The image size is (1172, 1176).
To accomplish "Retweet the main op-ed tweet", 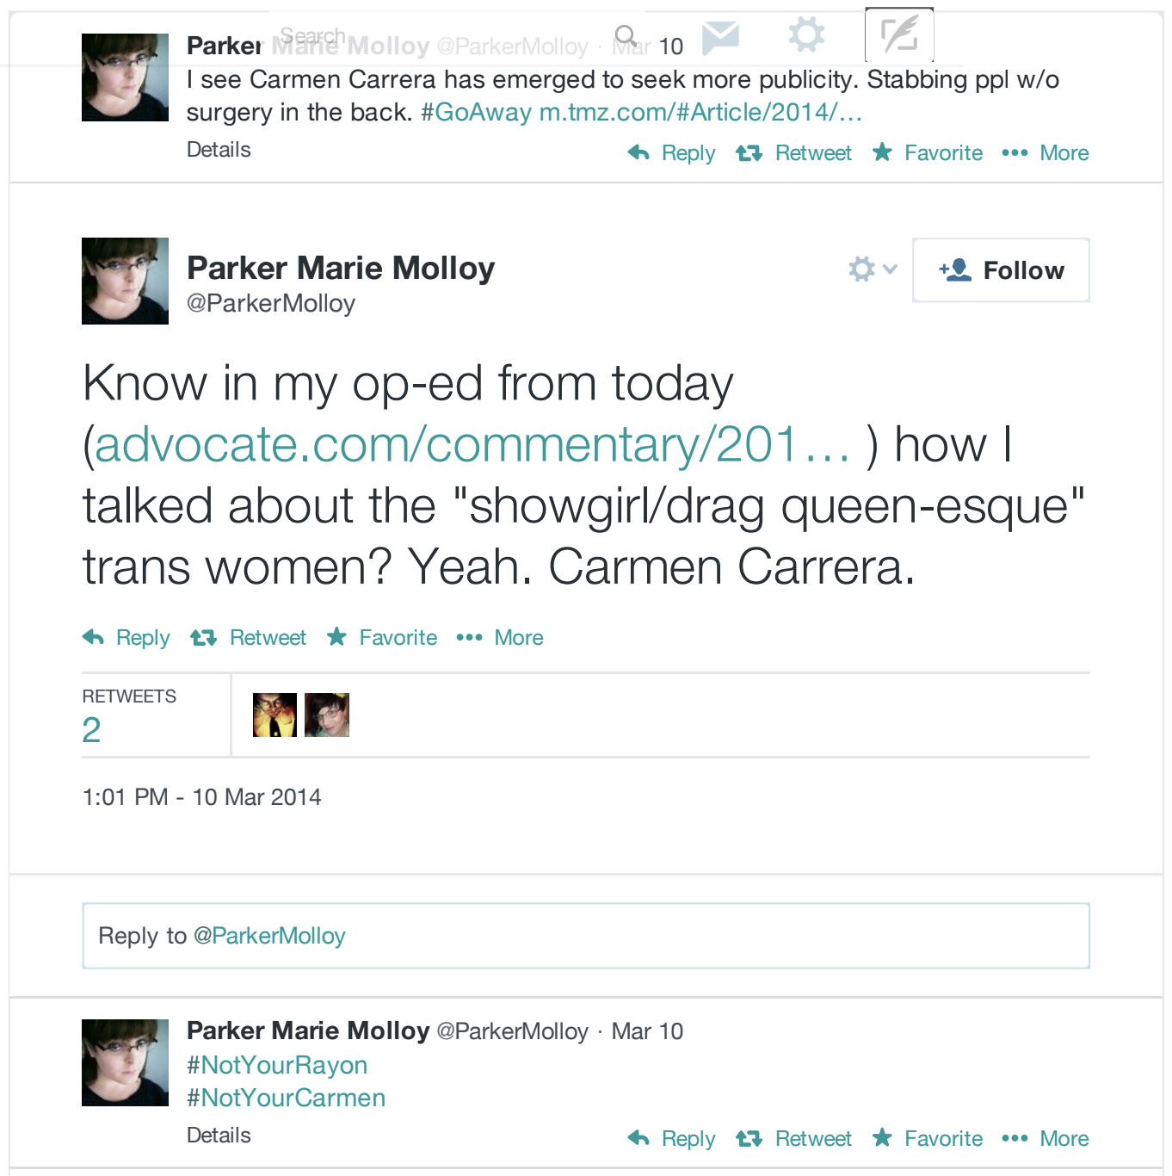I will pyautogui.click(x=249, y=638).
